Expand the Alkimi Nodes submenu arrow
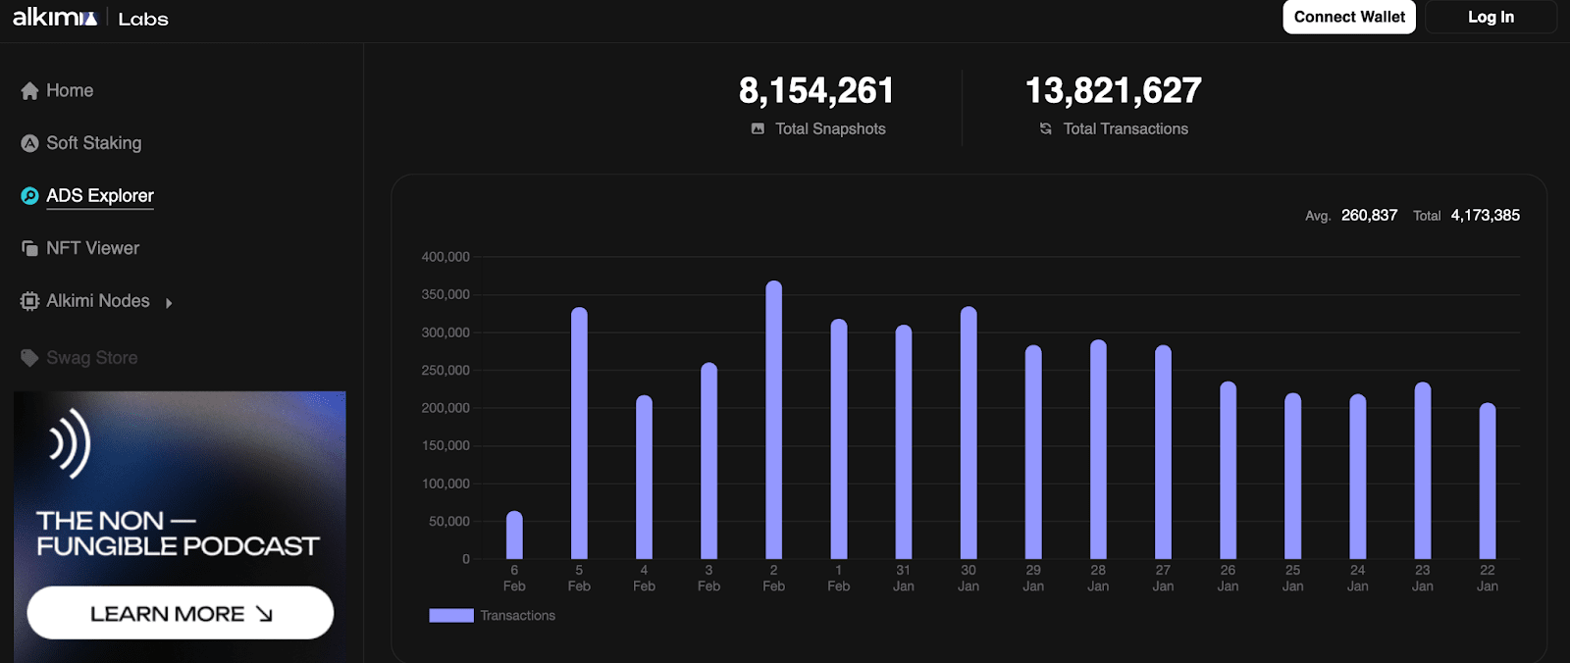Viewport: 1570px width, 663px height. 169,303
